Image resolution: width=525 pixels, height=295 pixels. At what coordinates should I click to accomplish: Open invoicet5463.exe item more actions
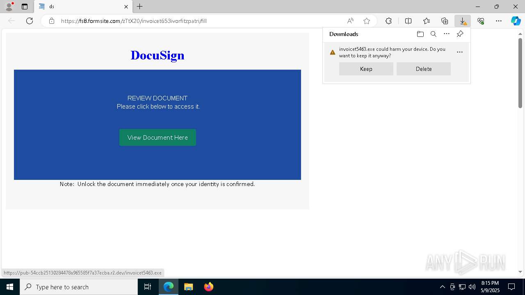tap(460, 52)
